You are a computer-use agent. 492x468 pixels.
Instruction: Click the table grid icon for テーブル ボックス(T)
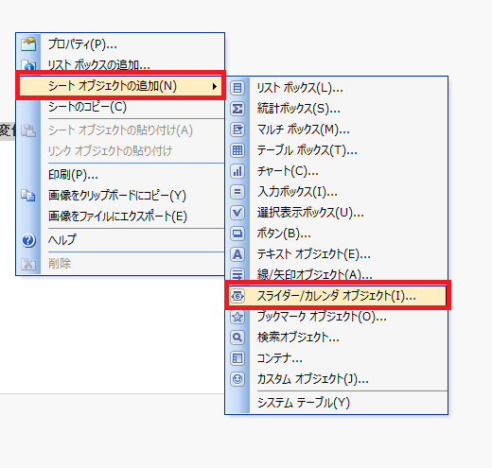click(x=237, y=150)
